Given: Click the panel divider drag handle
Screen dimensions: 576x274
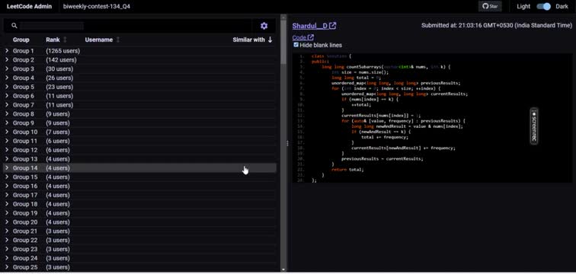Looking at the screenshot, I should [x=288, y=143].
